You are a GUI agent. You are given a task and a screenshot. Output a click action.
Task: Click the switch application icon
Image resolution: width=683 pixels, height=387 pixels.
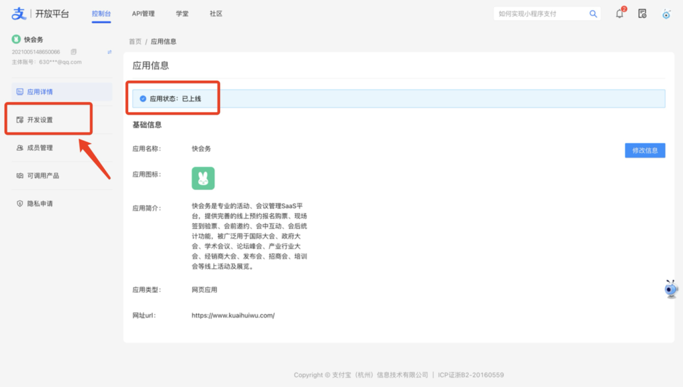click(x=109, y=52)
